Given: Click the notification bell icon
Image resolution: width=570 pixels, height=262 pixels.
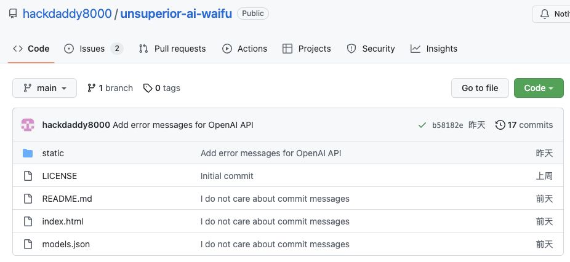Looking at the screenshot, I should (x=544, y=14).
